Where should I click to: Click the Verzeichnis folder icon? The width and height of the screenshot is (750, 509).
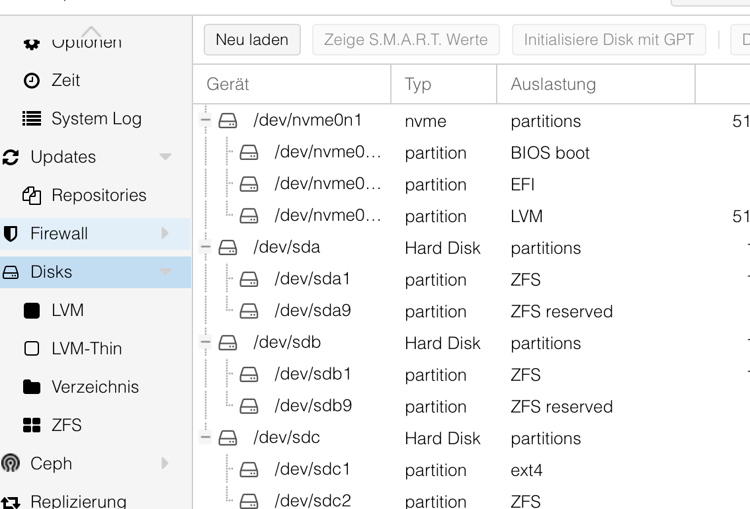click(x=31, y=387)
